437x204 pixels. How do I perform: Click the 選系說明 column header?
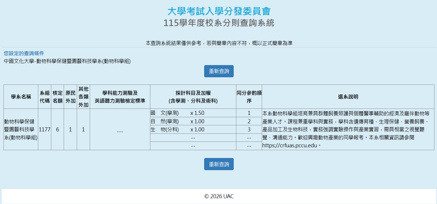[x=348, y=97]
